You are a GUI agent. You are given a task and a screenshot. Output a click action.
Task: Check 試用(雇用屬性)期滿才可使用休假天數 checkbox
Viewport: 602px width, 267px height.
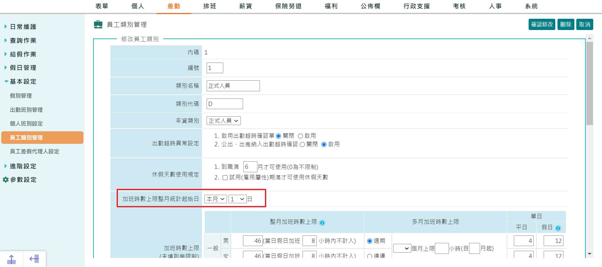(x=225, y=178)
